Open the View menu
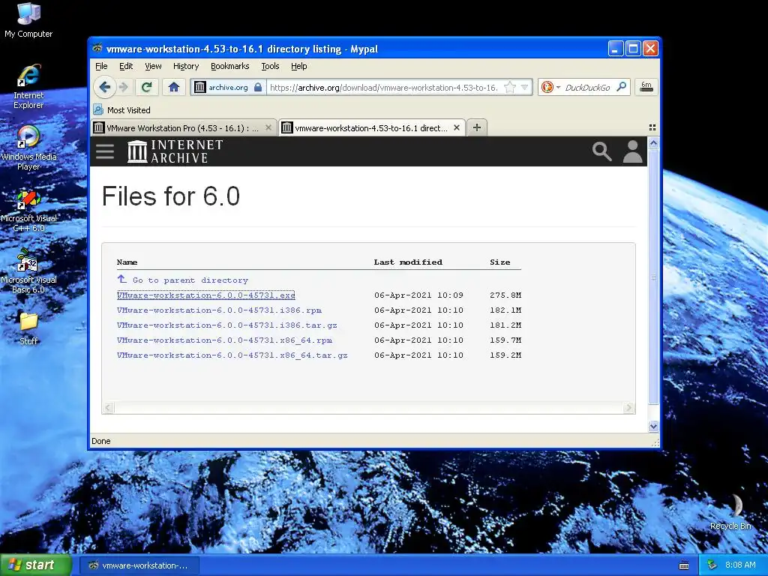The width and height of the screenshot is (768, 576). [153, 66]
